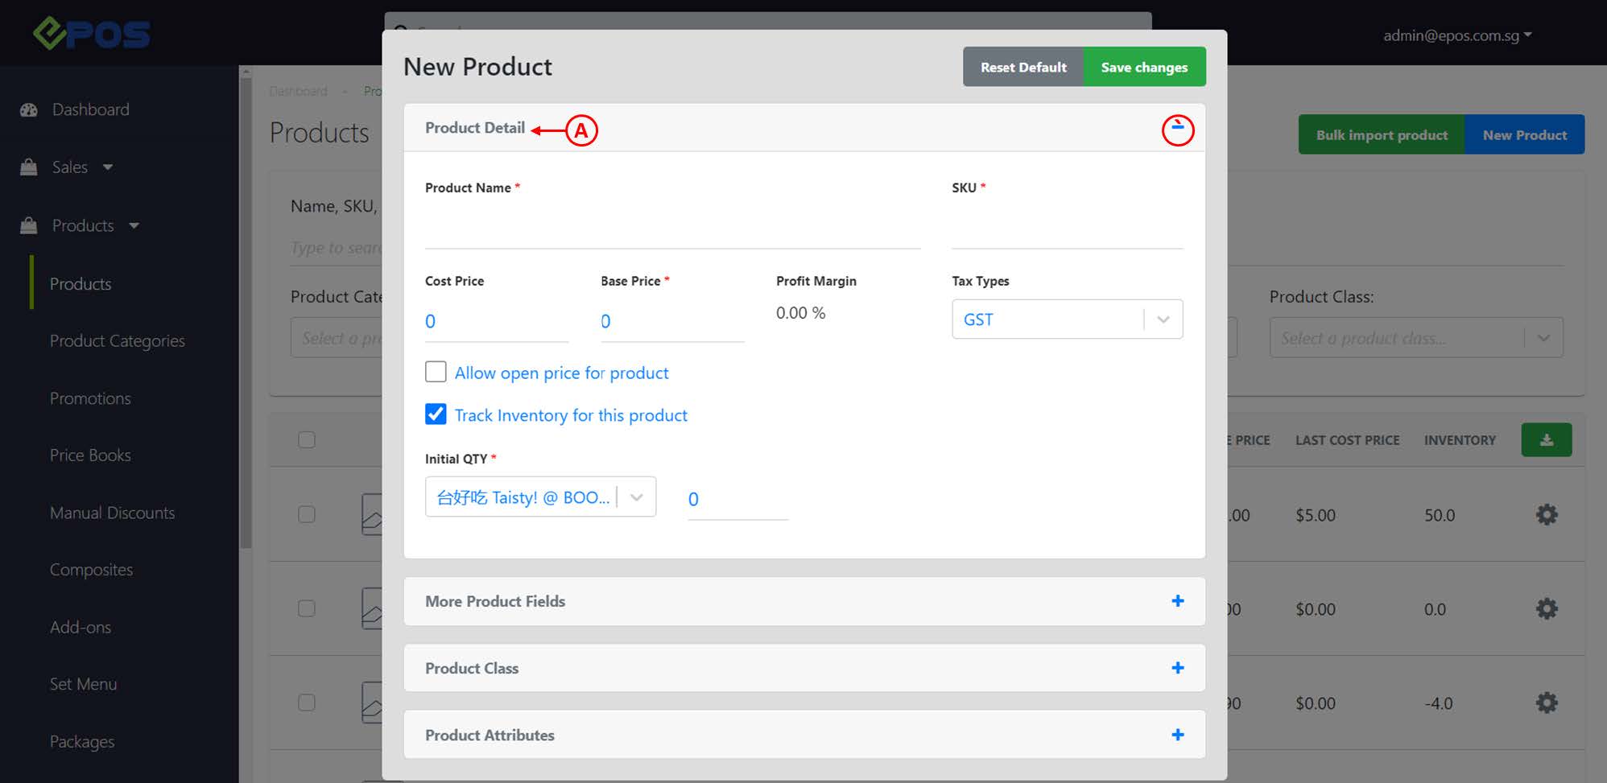Open Dashboard from the sidebar
Screen dimensions: 1607x783
tap(90, 109)
